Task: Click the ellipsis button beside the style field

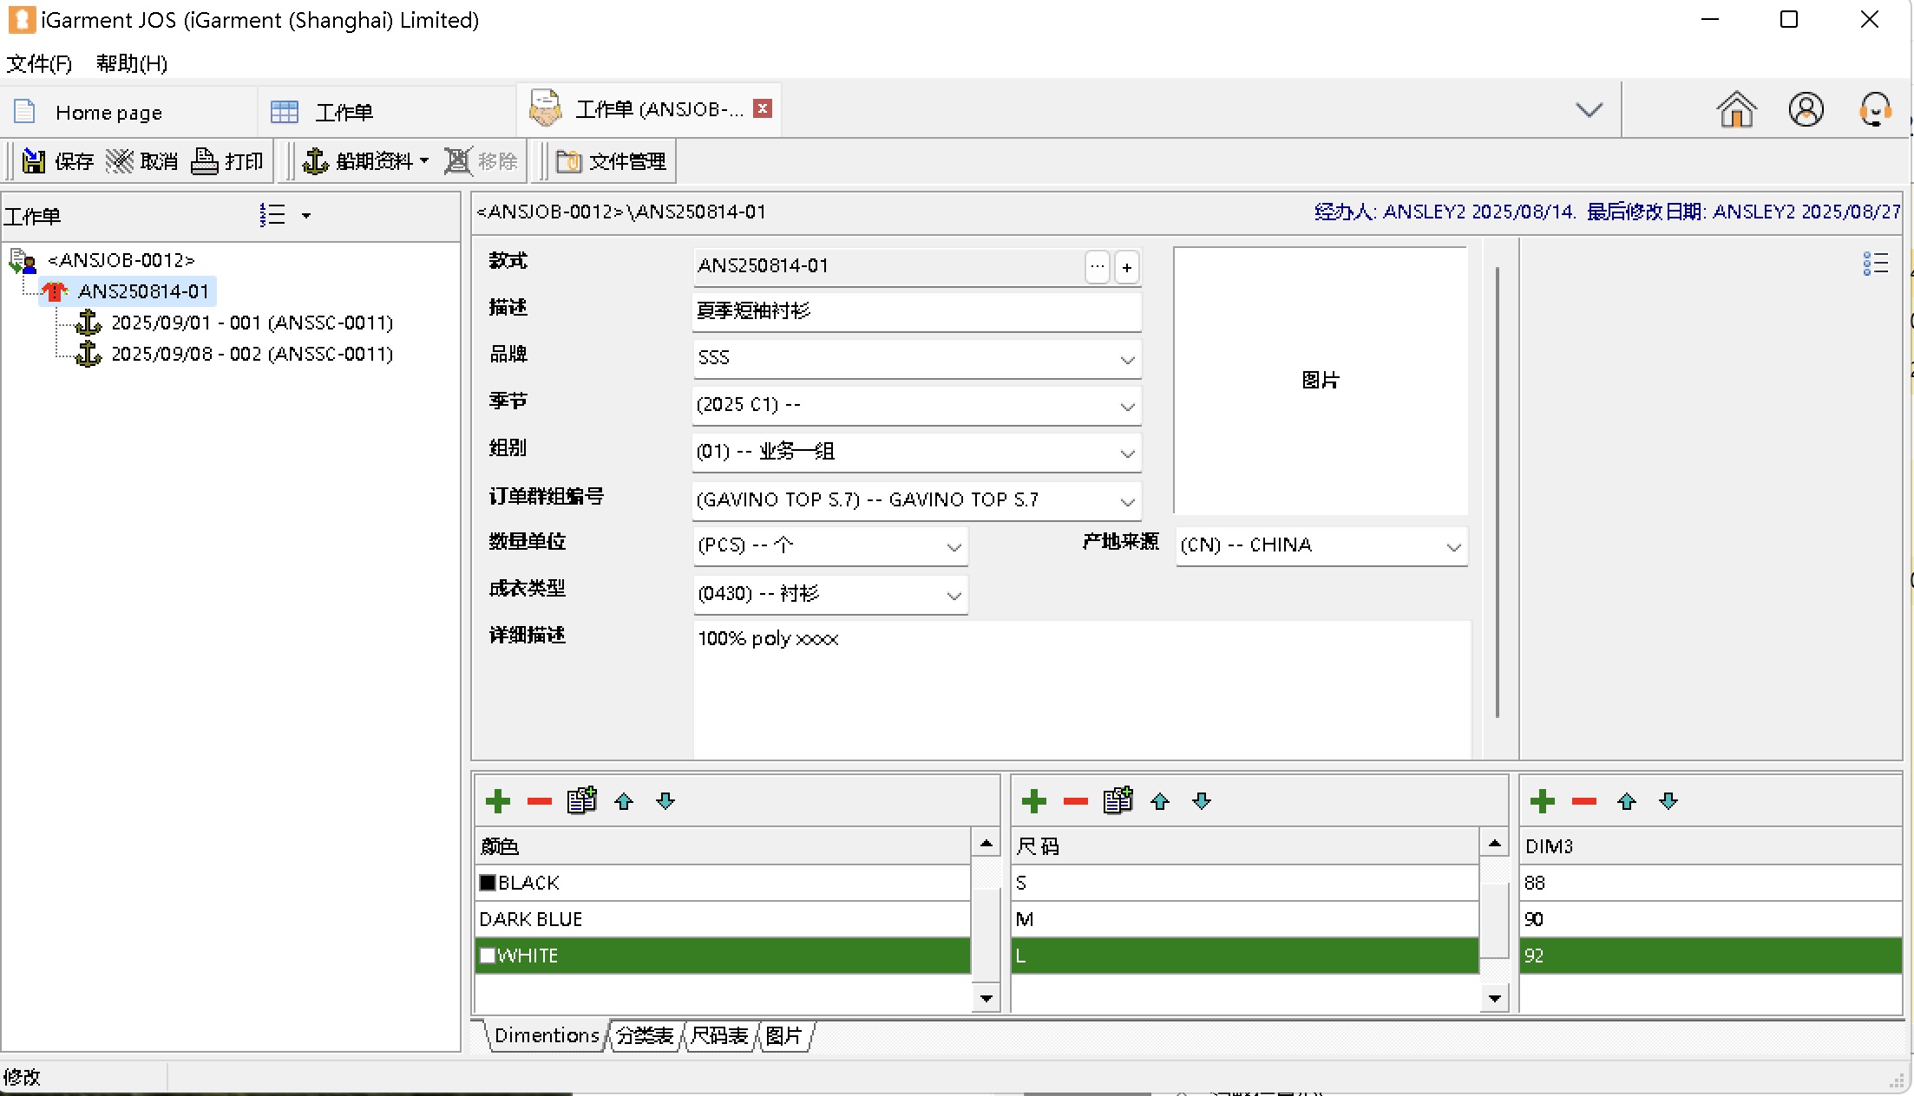Action: coord(1098,267)
